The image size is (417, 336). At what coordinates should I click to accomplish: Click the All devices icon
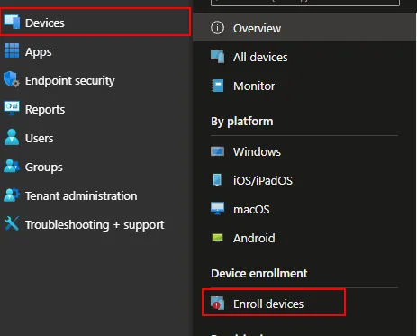217,57
